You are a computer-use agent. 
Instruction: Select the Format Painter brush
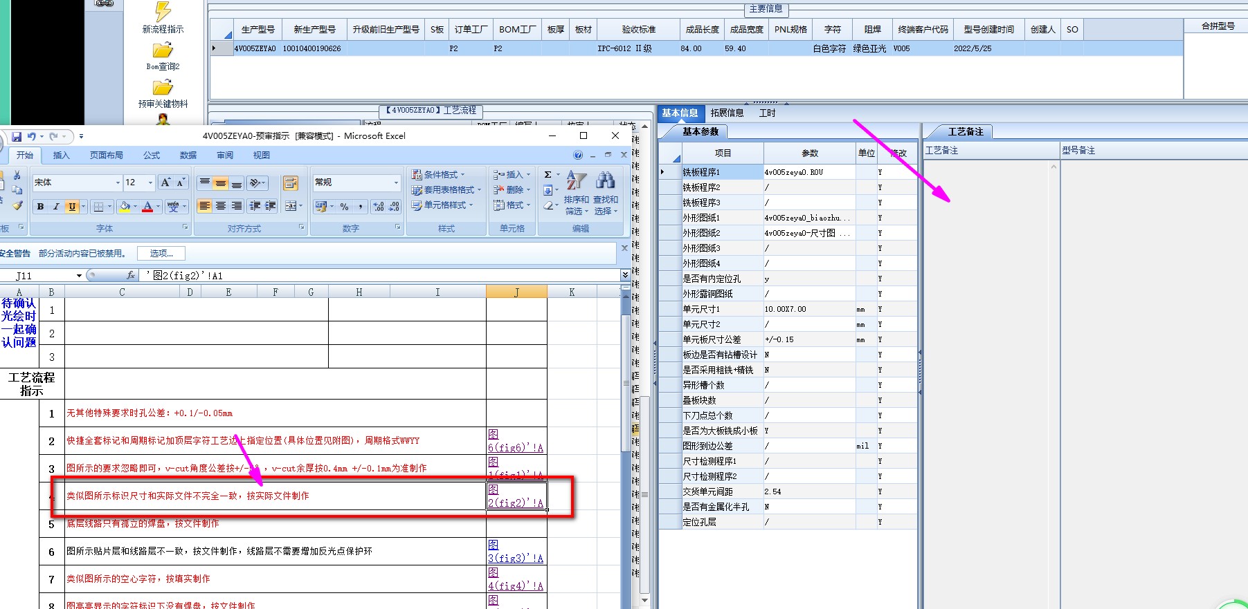click(17, 205)
